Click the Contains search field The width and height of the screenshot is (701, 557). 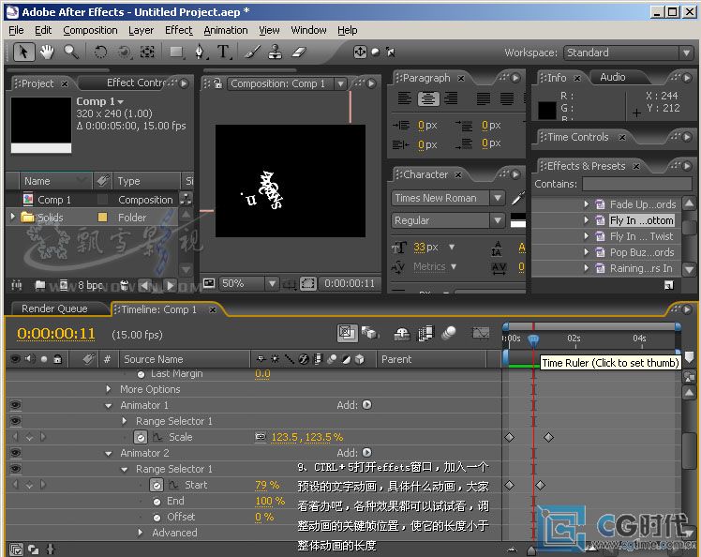637,184
